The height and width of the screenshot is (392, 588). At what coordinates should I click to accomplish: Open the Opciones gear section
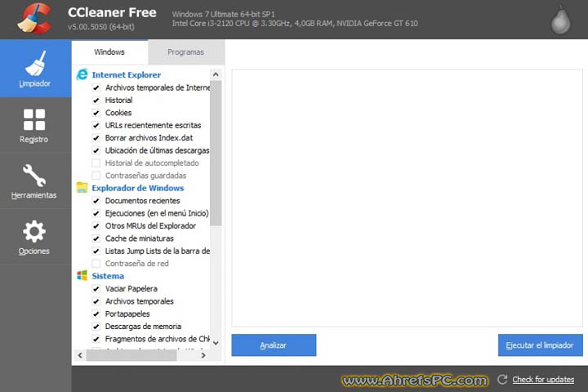pyautogui.click(x=35, y=237)
